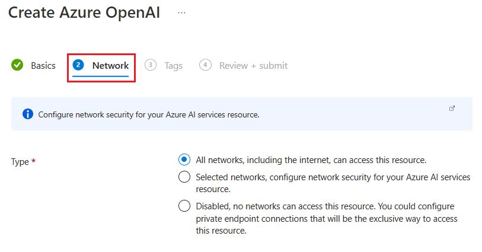The image size is (482, 252).
Task: Click the 'All networks, including the internet' label text
Action: (x=311, y=160)
